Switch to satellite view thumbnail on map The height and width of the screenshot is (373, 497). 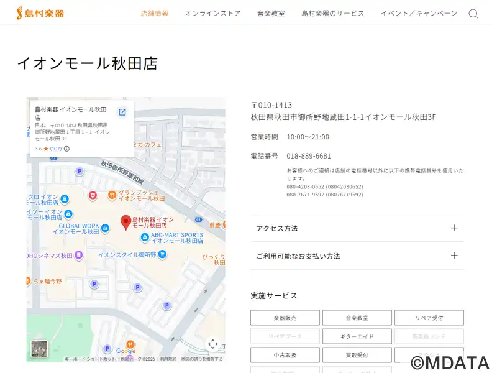point(39,349)
